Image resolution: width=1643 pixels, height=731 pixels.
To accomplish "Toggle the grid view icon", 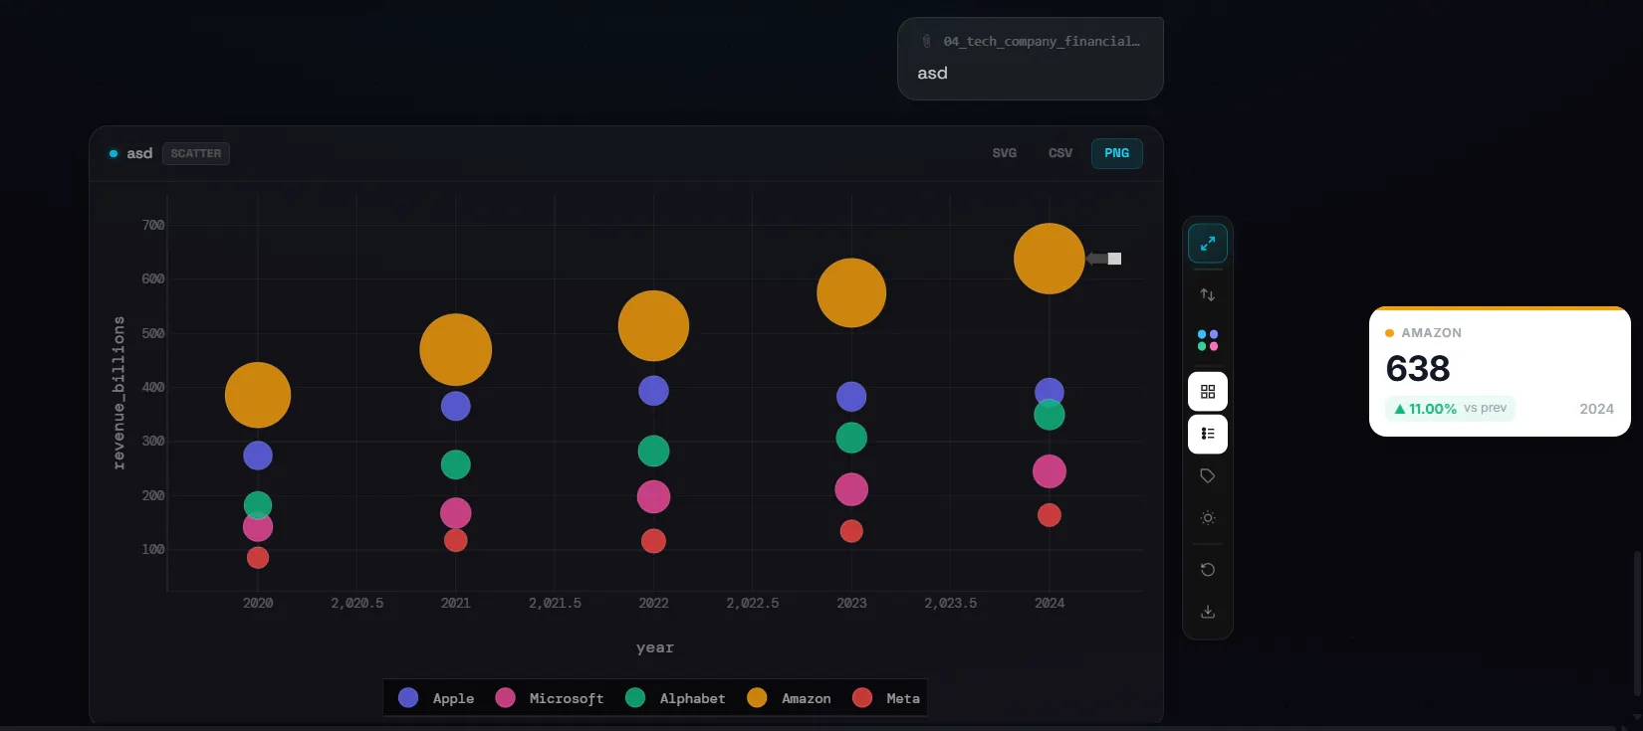I will [1208, 392].
